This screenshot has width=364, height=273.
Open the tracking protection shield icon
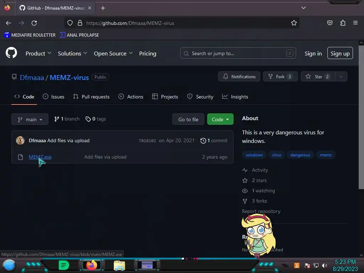click(x=70, y=23)
